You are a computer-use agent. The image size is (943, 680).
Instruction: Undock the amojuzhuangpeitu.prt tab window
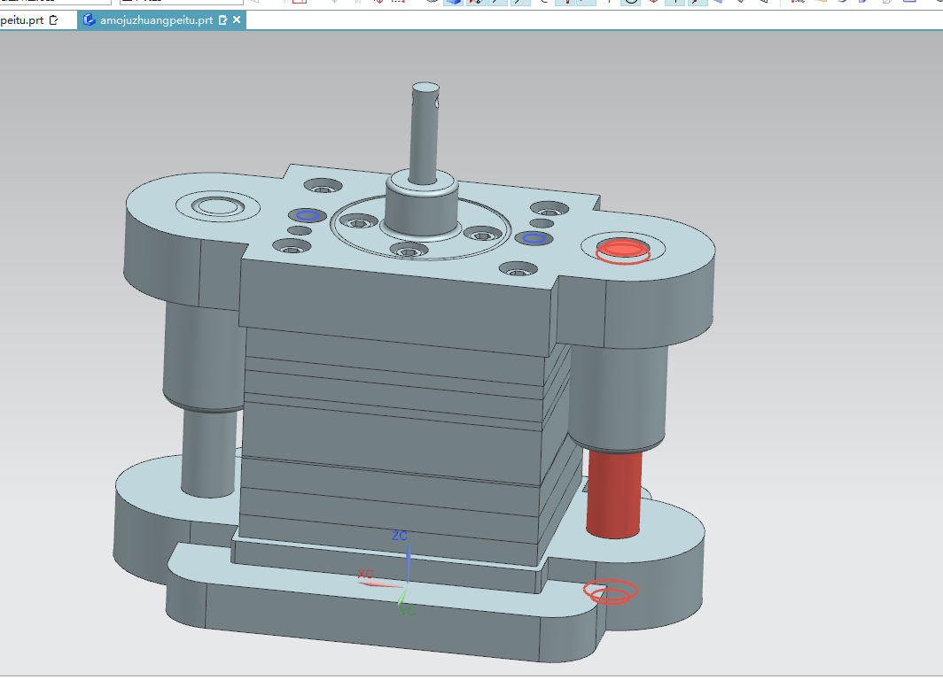[x=222, y=19]
